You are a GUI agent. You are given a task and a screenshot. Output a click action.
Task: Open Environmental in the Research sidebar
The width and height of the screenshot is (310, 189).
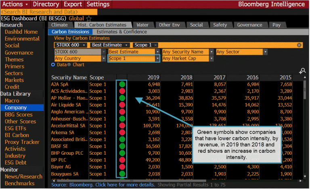pyautogui.click(x=22, y=39)
